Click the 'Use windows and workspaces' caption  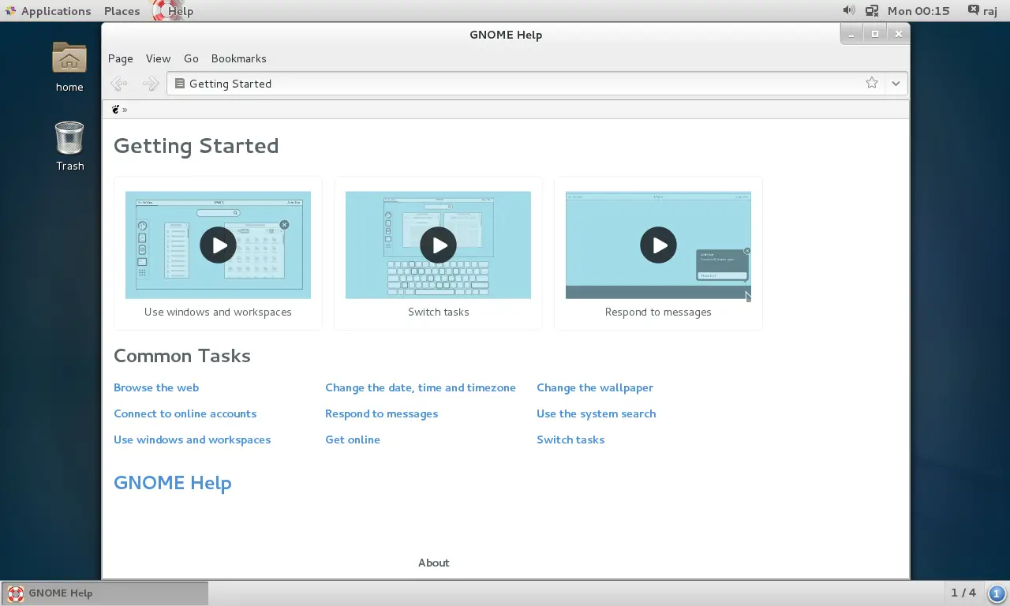click(218, 312)
